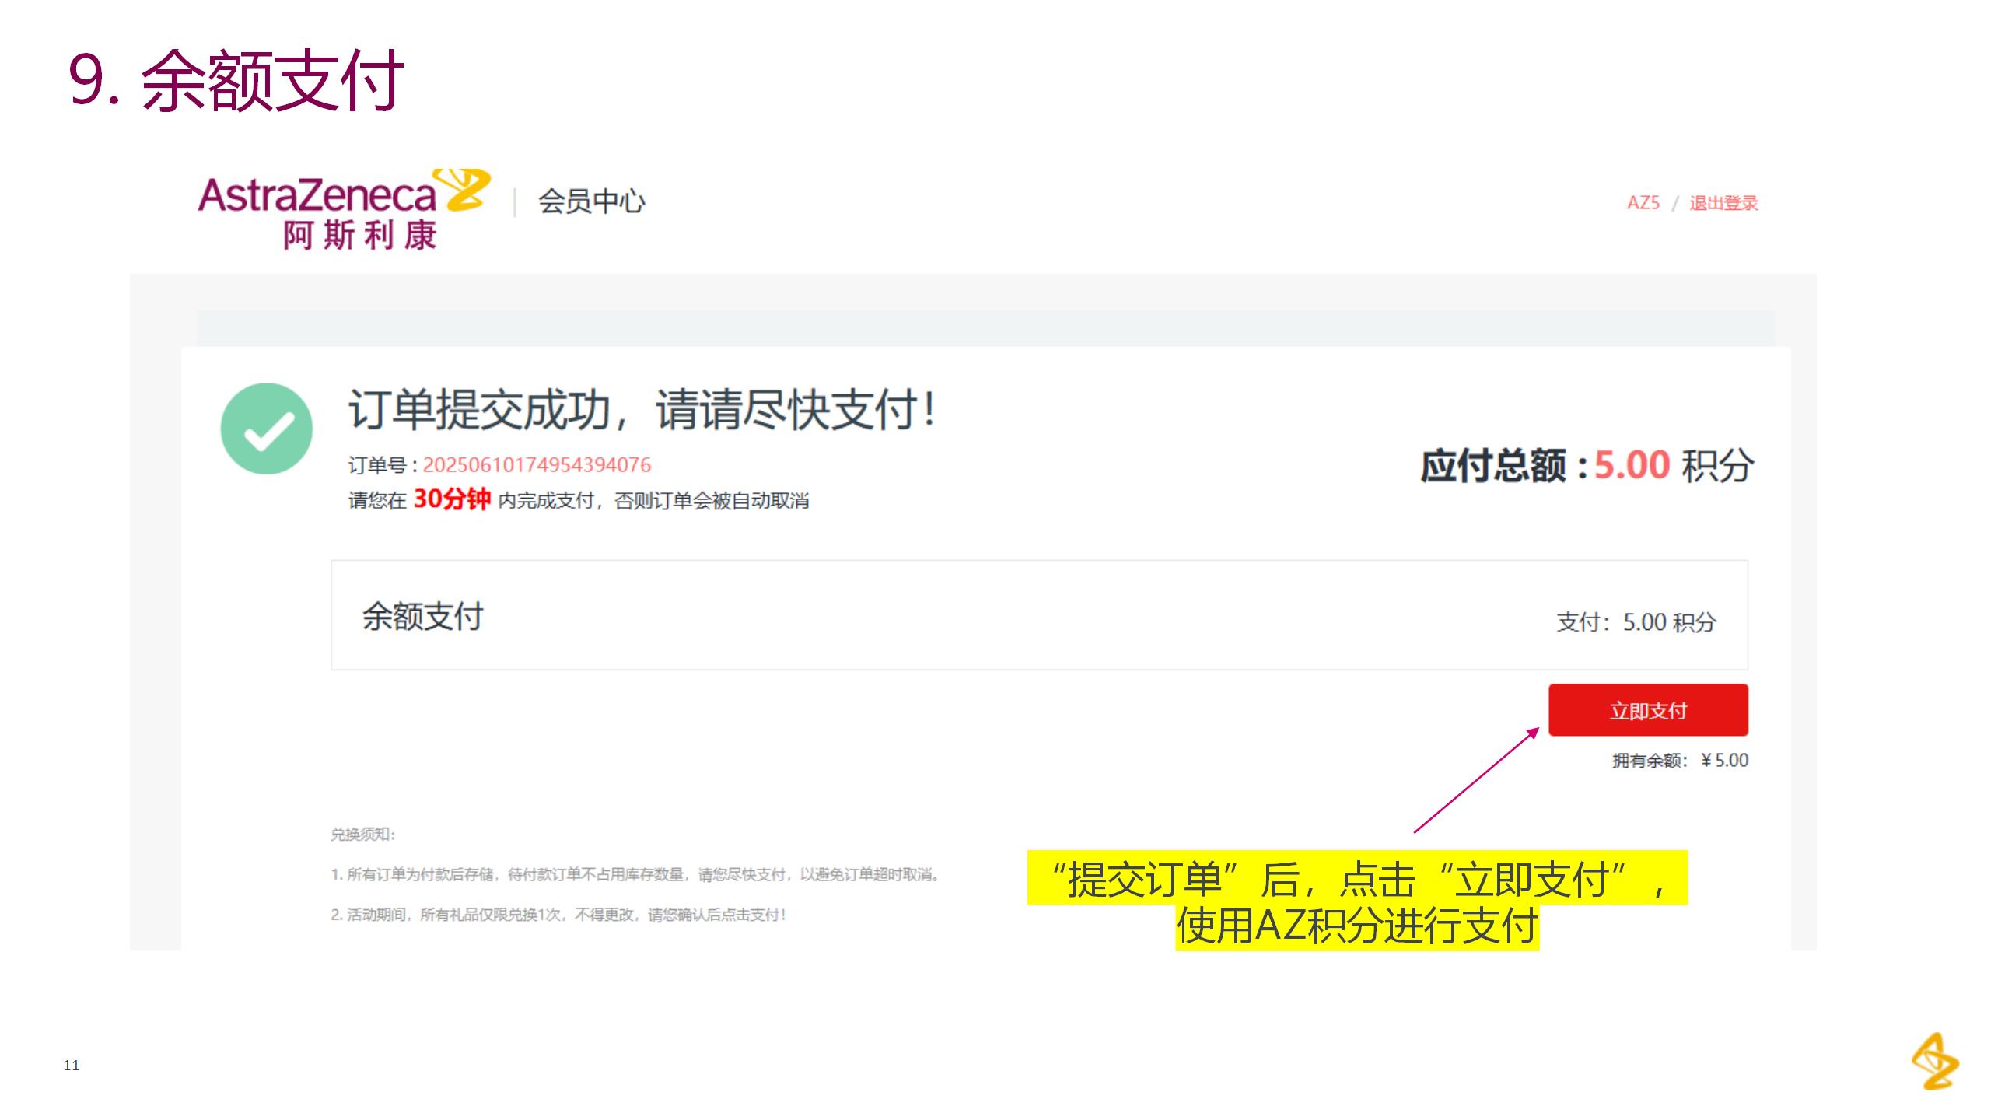The image size is (1991, 1120).
Task: Click the red order number 2025061017495439​4076
Action: pos(537,465)
